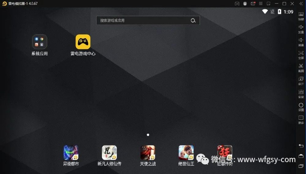The image size is (306, 174).
Task: Enter fullscreen mode (全屏)
Action: [301, 55]
